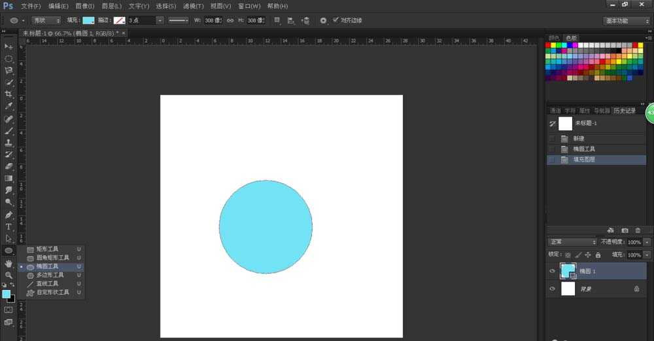Click the history panel trash icon
Image resolution: width=654 pixels, height=341 pixels.
coord(638,230)
